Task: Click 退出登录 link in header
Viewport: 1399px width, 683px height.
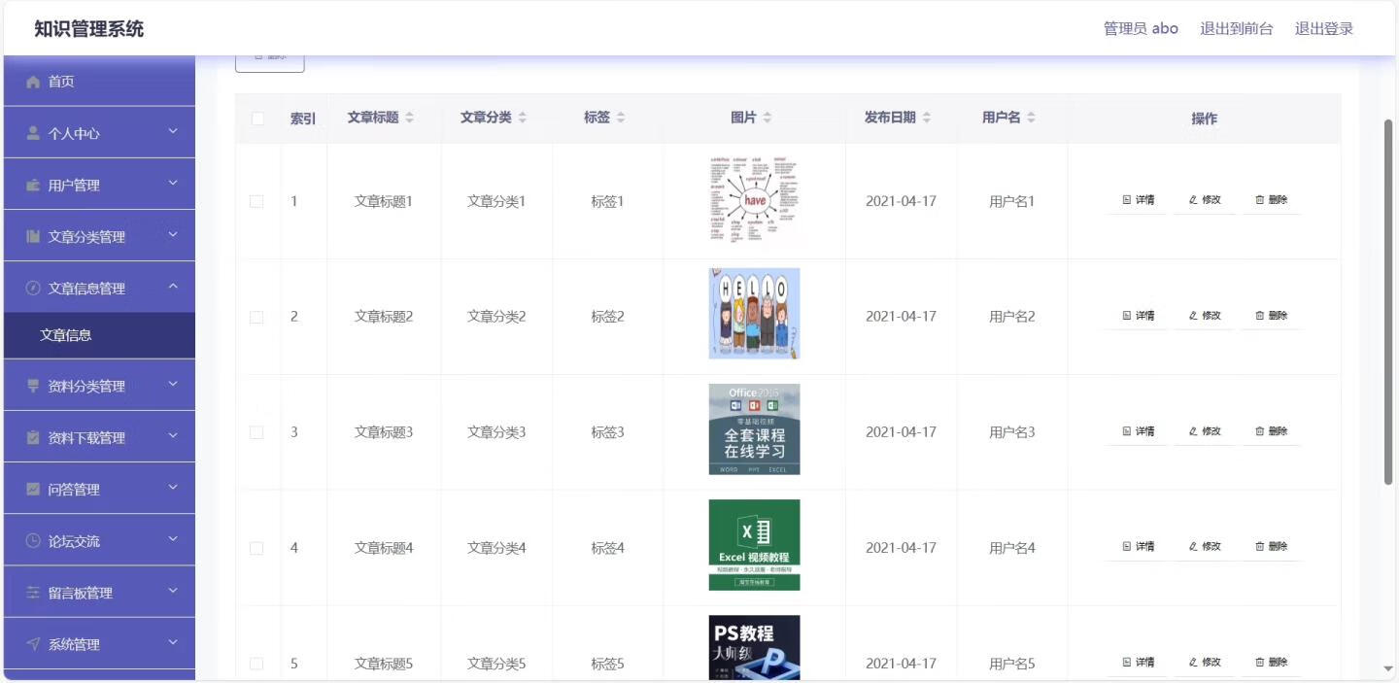Action: point(1323,28)
